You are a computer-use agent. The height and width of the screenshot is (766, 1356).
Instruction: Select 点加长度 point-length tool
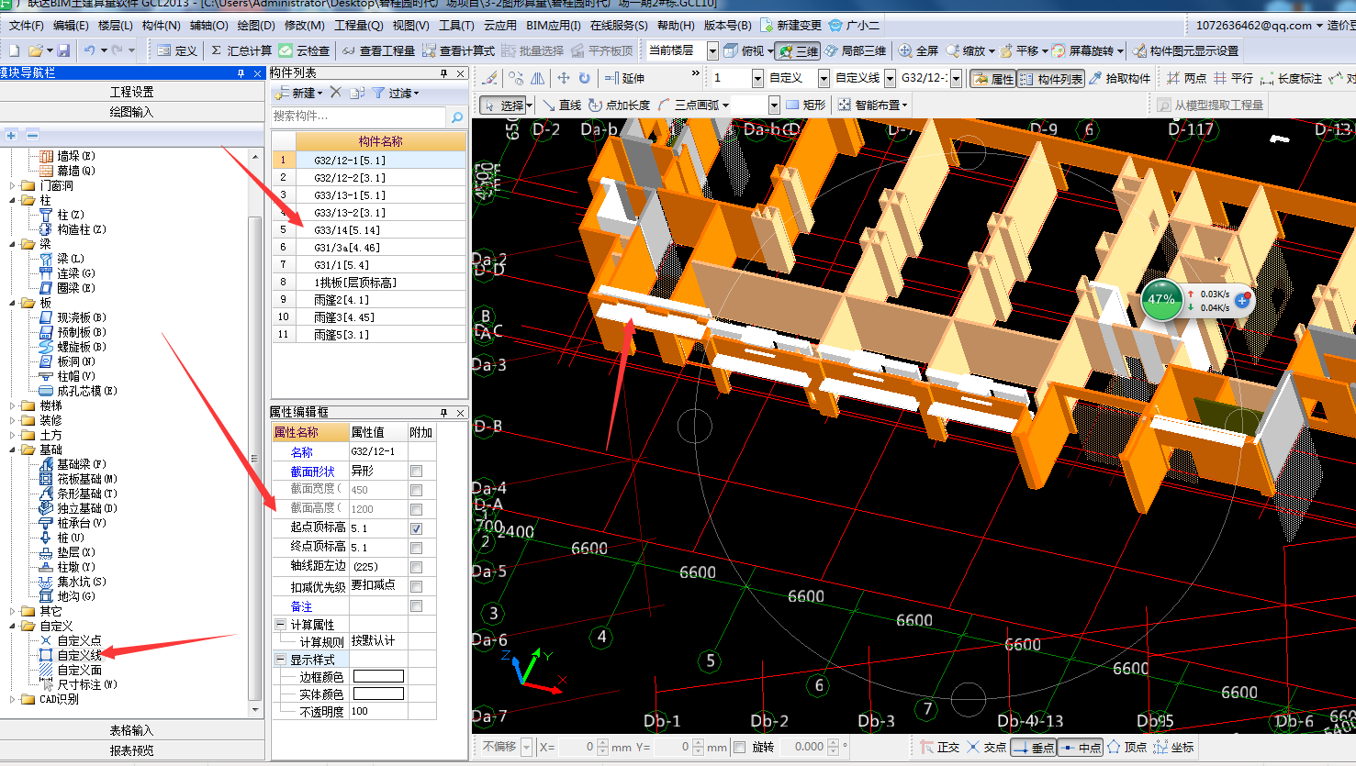[x=620, y=105]
